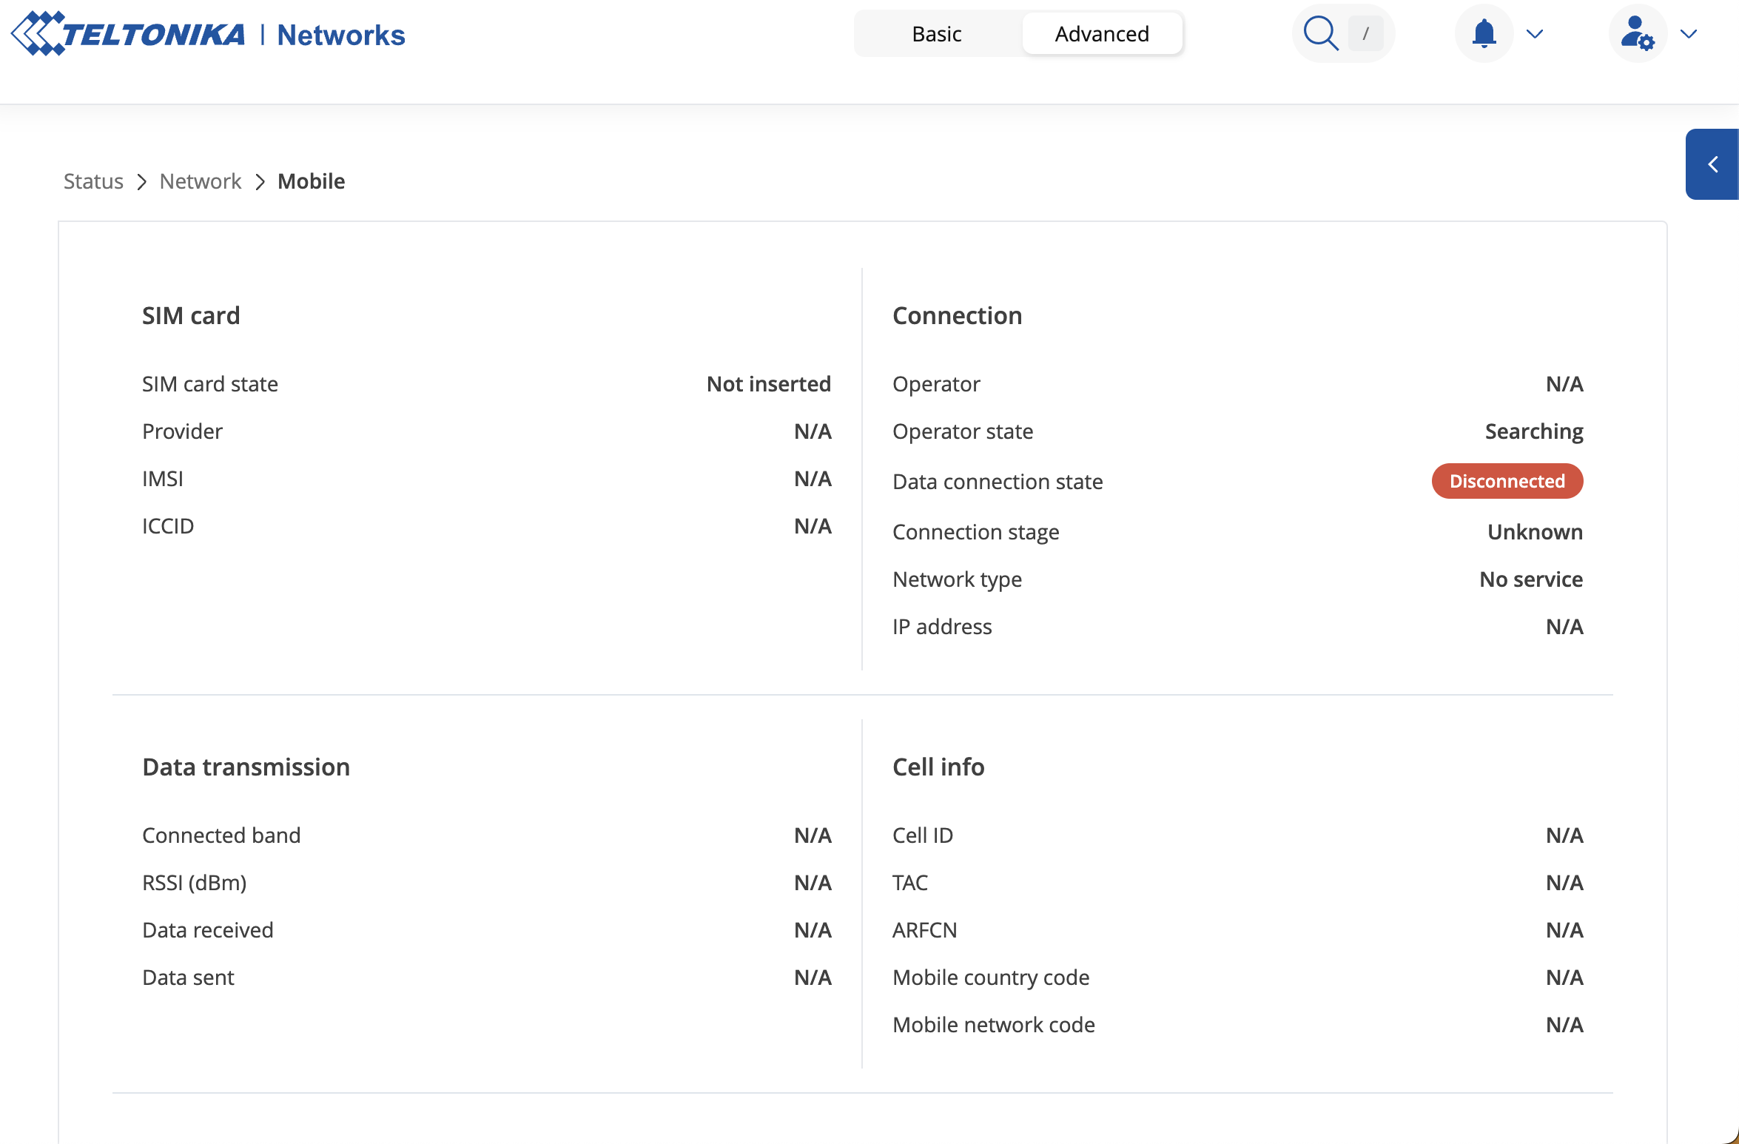Click the Teltonika Networks logo
This screenshot has width=1739, height=1144.
click(x=208, y=34)
